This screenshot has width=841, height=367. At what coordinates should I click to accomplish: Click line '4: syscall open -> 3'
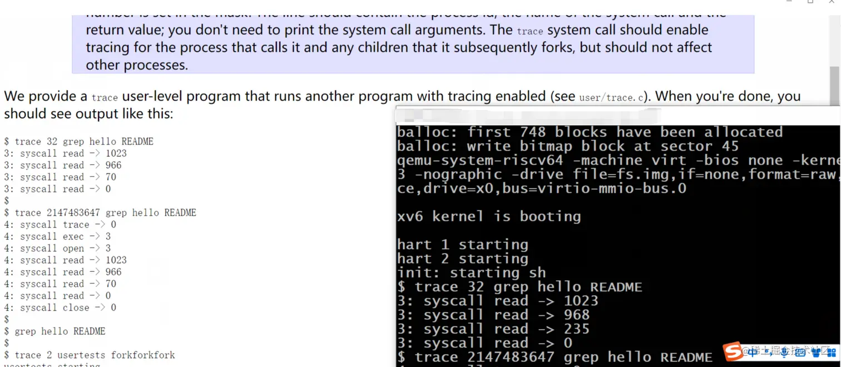coord(57,248)
